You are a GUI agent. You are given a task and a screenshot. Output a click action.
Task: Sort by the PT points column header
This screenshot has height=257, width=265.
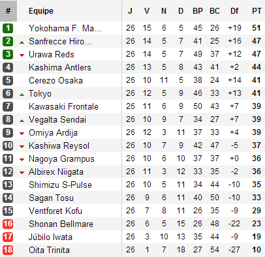click(257, 11)
